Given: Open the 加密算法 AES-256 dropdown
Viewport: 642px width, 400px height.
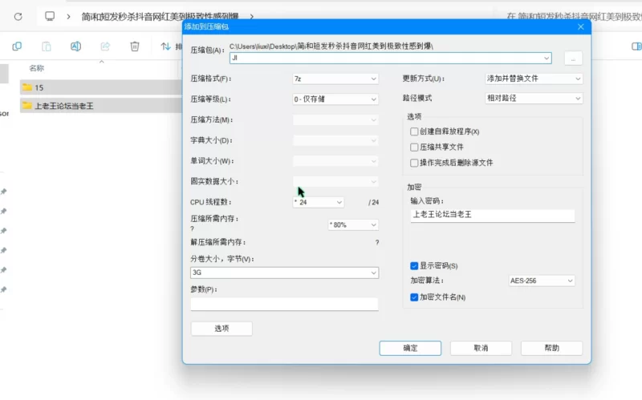Looking at the screenshot, I should [x=541, y=281].
